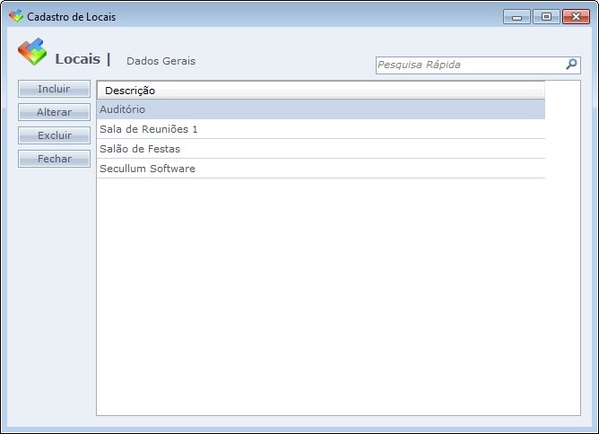Click the app icon in title bar
This screenshot has width=599, height=434.
tap(15, 16)
